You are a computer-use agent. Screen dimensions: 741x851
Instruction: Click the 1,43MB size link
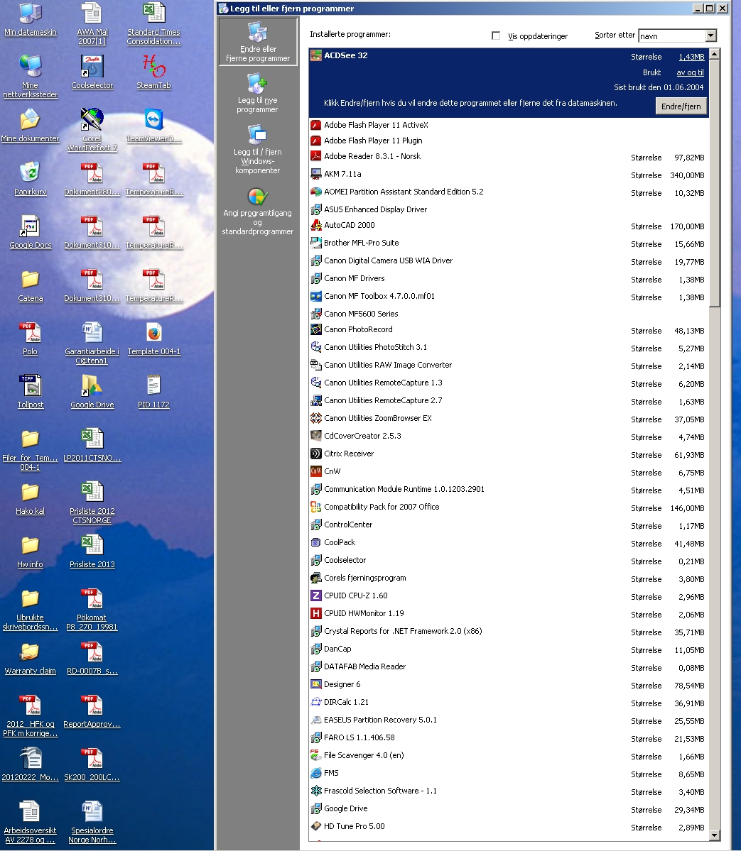coord(691,57)
